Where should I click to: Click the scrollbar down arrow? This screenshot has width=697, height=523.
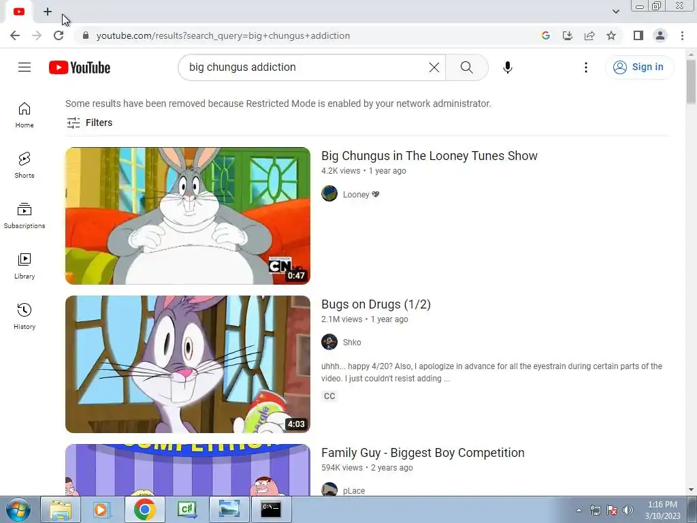click(x=691, y=490)
